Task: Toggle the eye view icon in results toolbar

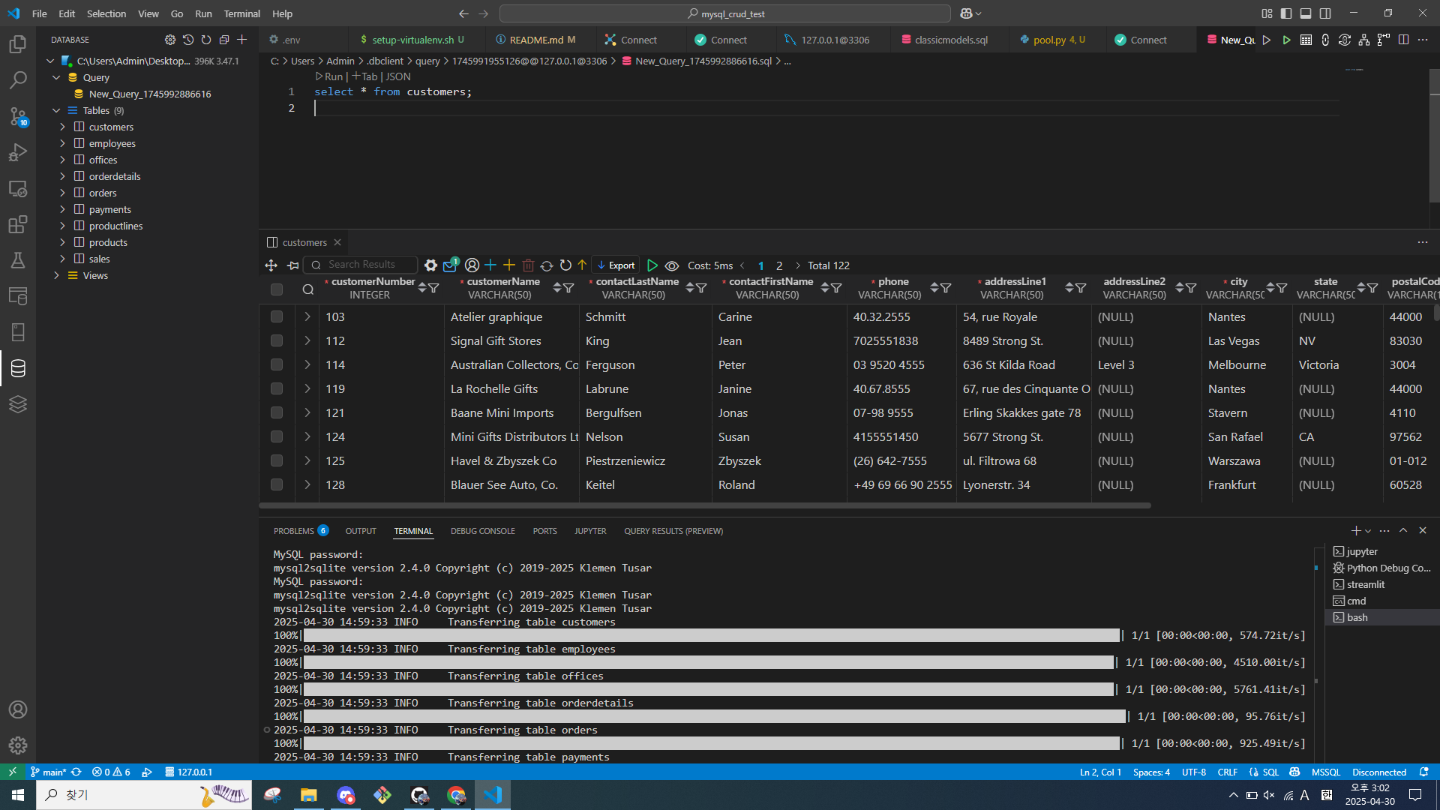Action: (x=672, y=265)
